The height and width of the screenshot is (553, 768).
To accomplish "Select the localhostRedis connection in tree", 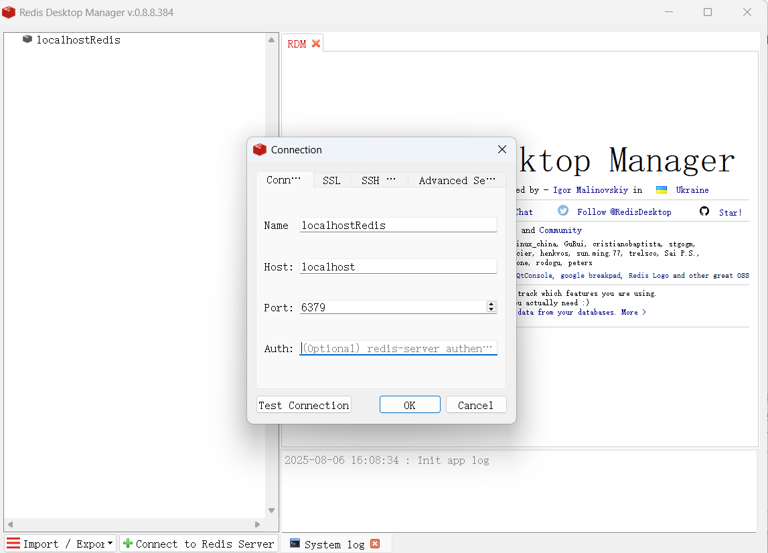I will 78,40.
